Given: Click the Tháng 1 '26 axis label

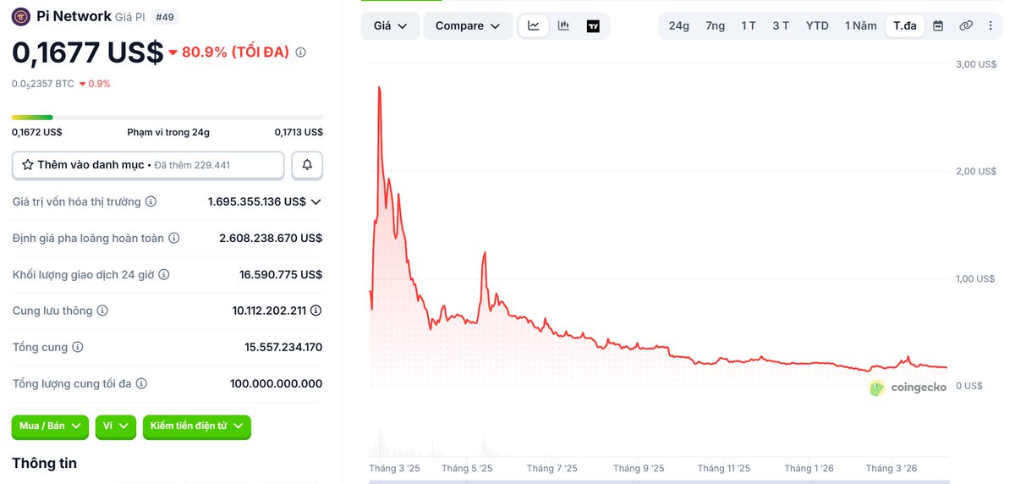Looking at the screenshot, I should point(809,469).
